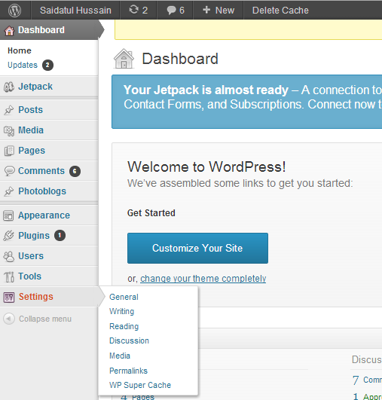This screenshot has width=382, height=400.
Task: Click the Pages icon in sidebar
Action: tap(9, 151)
